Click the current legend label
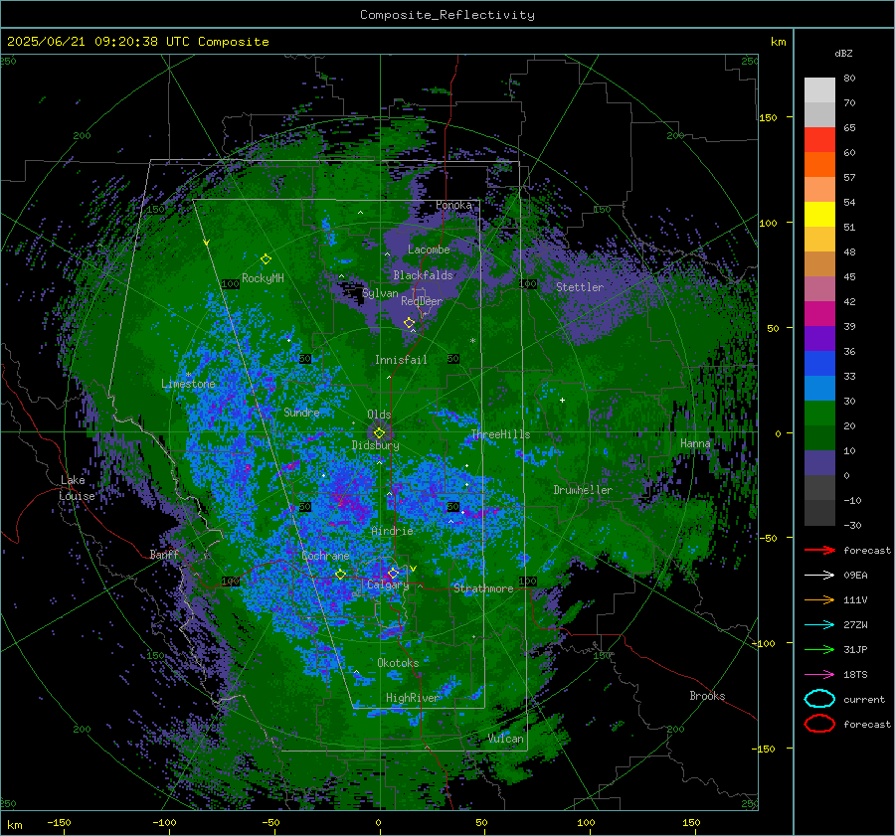 pos(863,700)
